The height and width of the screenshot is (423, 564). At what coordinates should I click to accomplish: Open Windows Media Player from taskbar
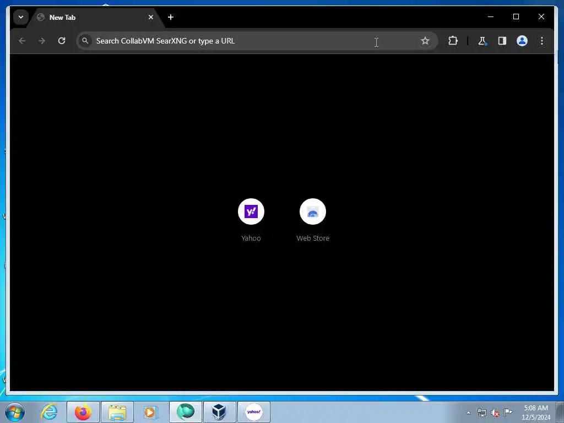(x=151, y=412)
